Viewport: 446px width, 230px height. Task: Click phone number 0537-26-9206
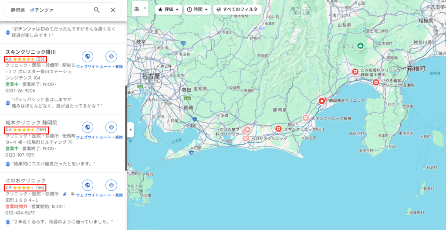20,91
